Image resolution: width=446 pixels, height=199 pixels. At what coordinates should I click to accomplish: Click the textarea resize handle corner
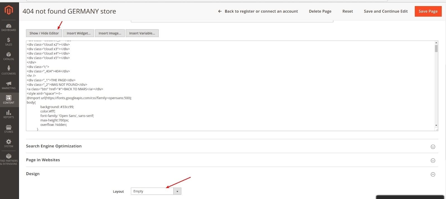click(x=437, y=129)
